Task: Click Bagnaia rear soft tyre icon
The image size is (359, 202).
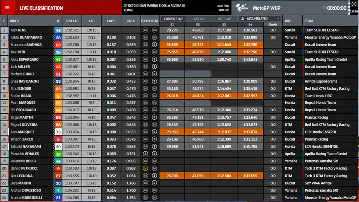Action: tap(154, 45)
